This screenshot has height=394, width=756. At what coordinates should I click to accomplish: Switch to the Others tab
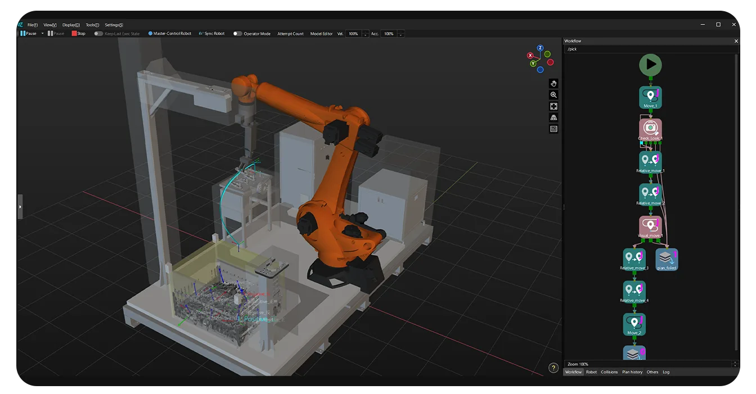pyautogui.click(x=652, y=372)
